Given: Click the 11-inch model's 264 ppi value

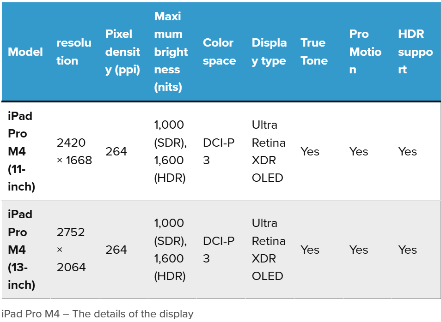Looking at the screenshot, I should [x=116, y=151].
